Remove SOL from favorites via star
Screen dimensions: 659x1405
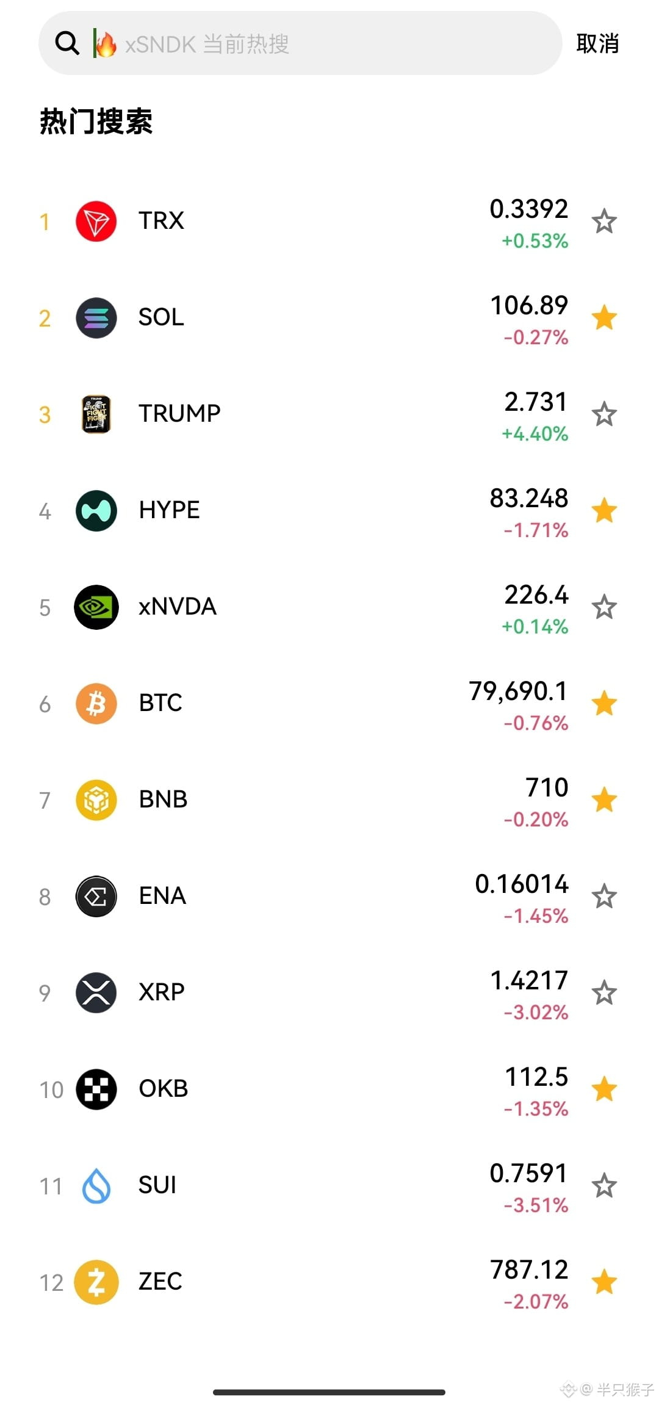pos(604,317)
